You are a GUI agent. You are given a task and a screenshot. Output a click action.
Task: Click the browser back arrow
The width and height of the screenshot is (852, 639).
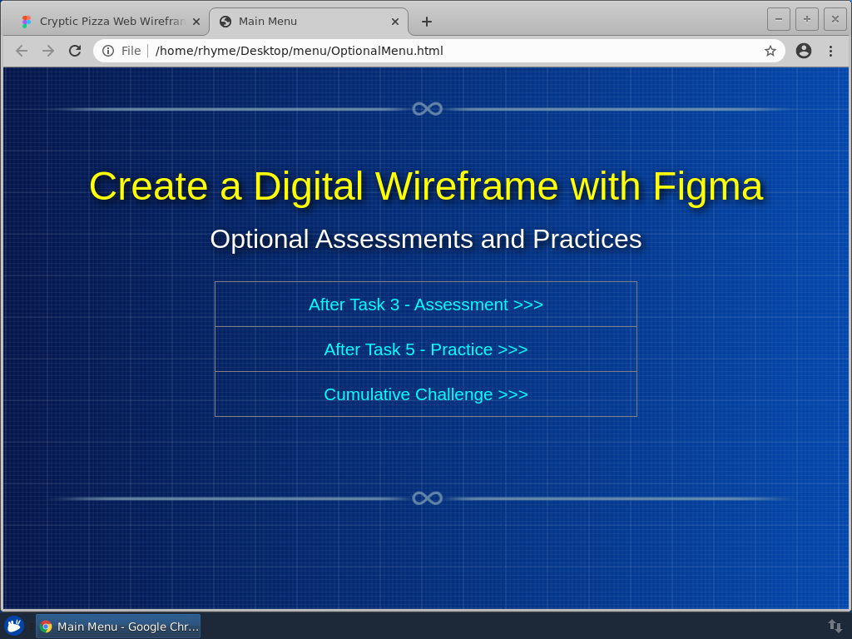[x=21, y=51]
